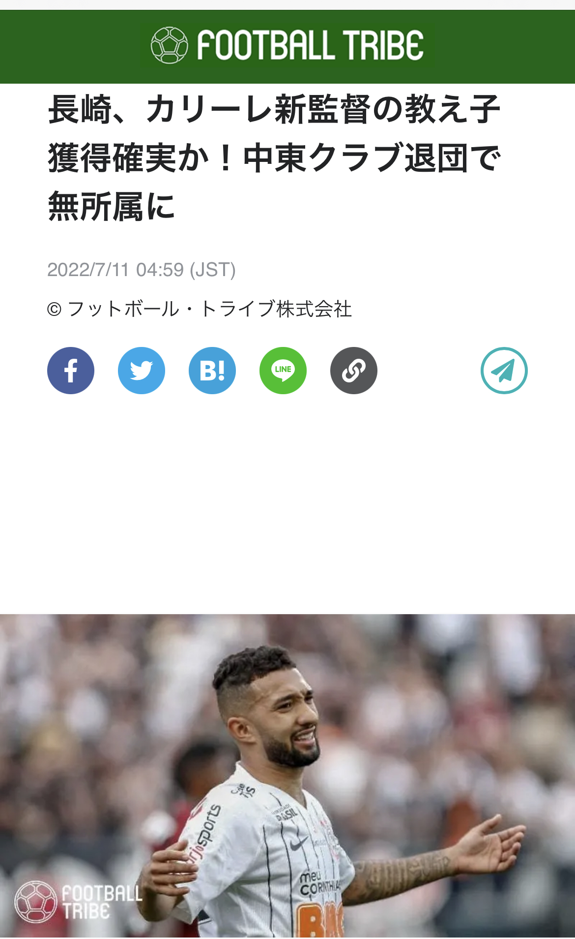Tap the Nike swoosh on the jersey
This screenshot has height=939, width=575.
[x=299, y=844]
